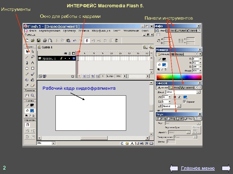
Task: Go to previous slide arrow
Action: point(174,168)
